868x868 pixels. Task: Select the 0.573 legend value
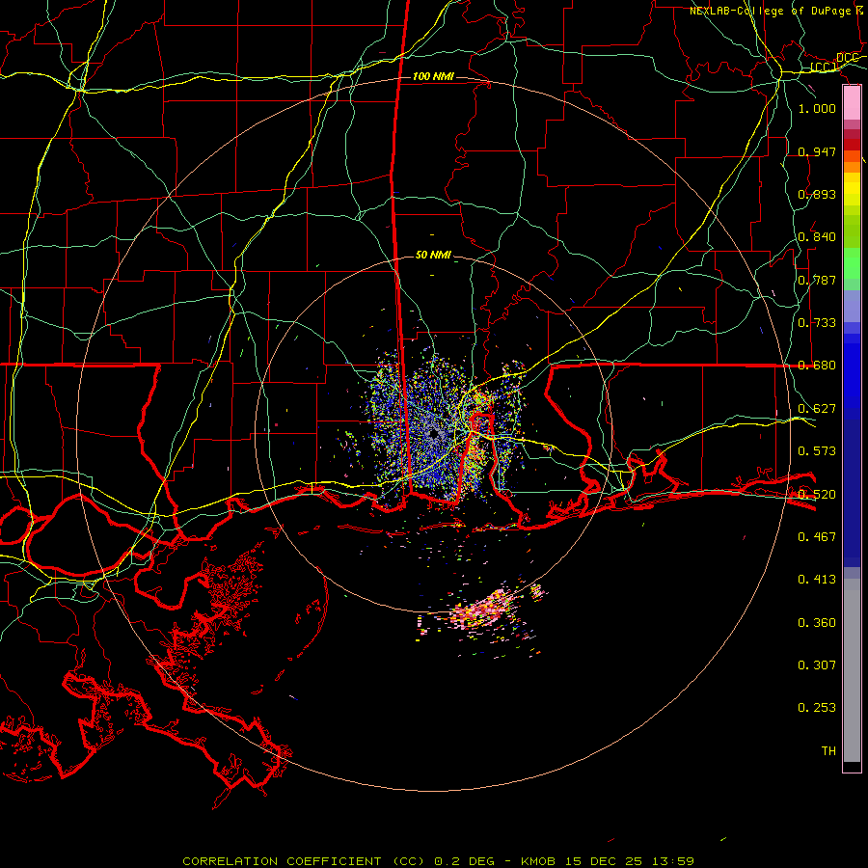(x=817, y=451)
